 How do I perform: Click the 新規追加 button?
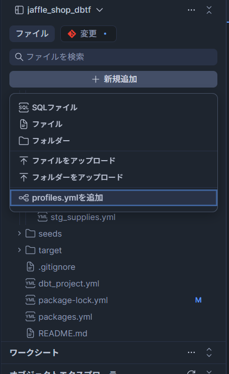point(113,79)
